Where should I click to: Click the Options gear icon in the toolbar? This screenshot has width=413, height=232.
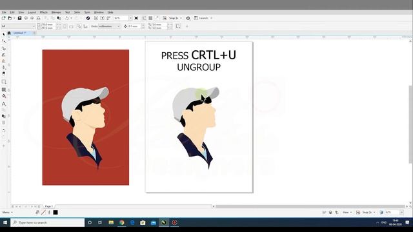pos(188,18)
